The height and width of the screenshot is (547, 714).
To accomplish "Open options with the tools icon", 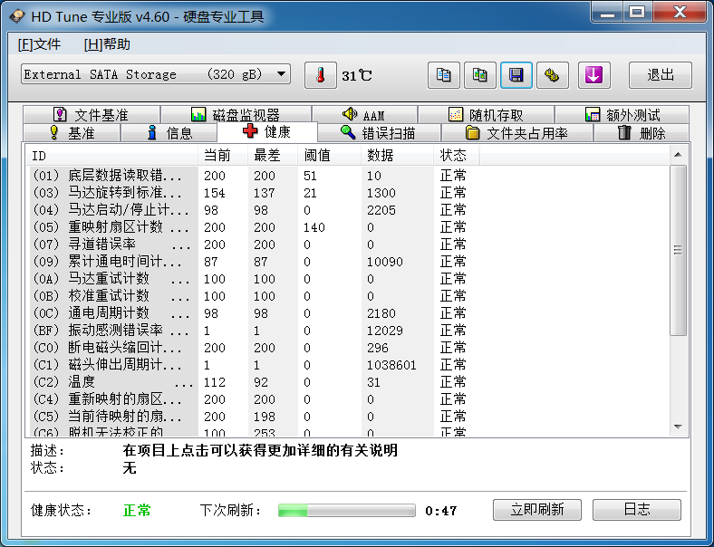I will click(x=552, y=75).
